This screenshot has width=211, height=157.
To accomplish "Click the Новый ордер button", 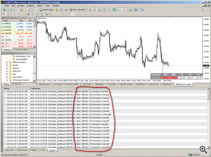I will pyautogui.click(x=46, y=10).
